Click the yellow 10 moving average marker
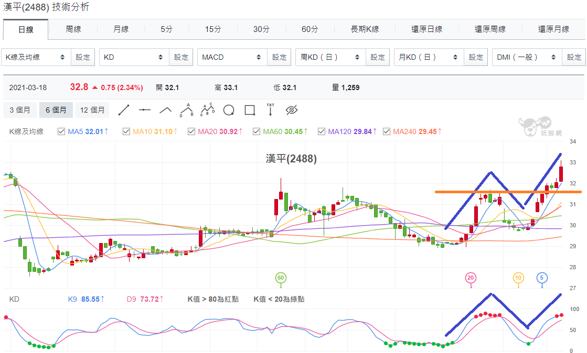587x353 pixels. (x=518, y=278)
